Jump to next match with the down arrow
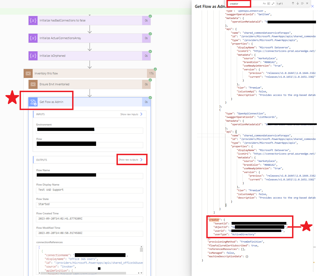The width and height of the screenshot is (322, 276). click(298, 3)
